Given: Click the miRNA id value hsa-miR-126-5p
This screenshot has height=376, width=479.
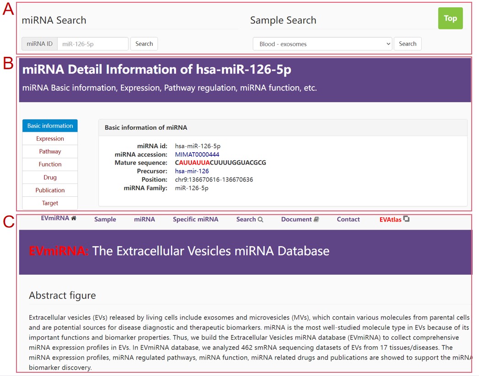Looking at the screenshot, I should (198, 146).
